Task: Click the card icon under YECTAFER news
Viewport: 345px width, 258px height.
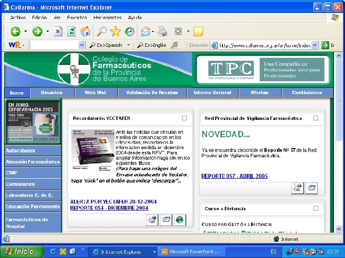Action: tap(166, 220)
